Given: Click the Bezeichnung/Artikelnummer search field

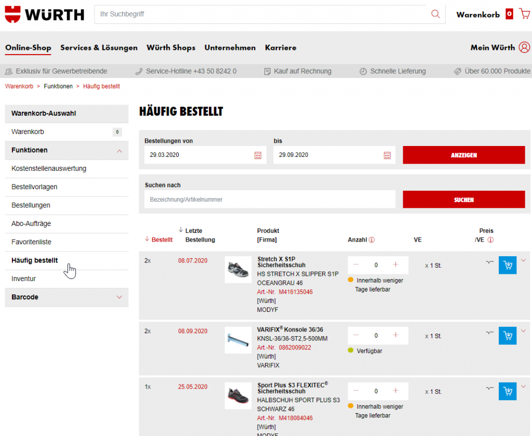Looking at the screenshot, I should coord(270,200).
